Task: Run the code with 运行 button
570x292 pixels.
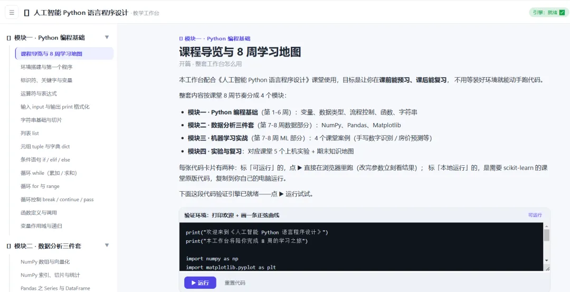Action: pos(201,282)
